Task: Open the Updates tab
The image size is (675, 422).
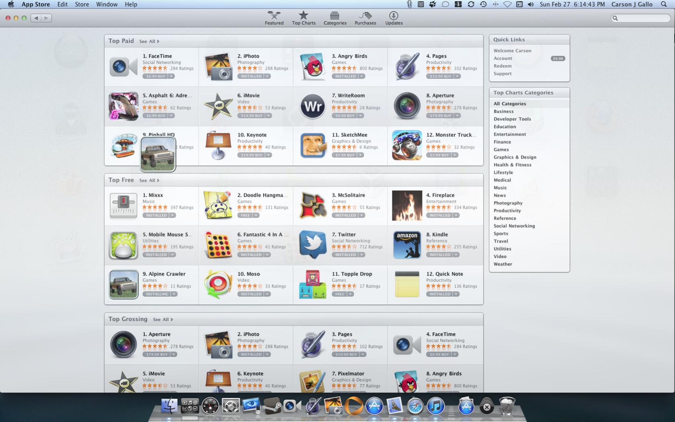Action: click(x=394, y=18)
